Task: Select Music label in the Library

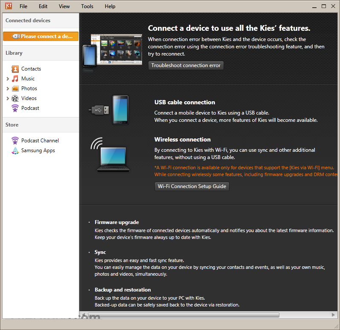Action: 28,79
